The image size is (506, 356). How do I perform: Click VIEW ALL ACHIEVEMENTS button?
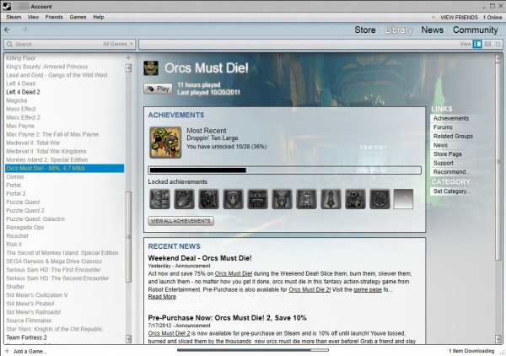point(180,221)
